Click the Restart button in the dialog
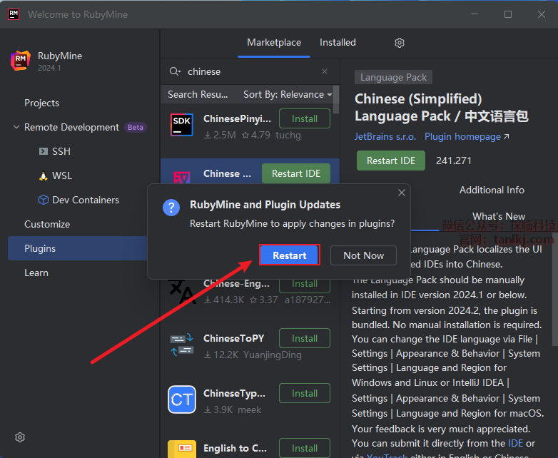The image size is (558, 458). click(x=289, y=255)
